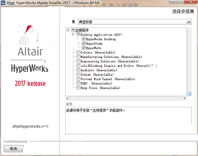This screenshot has height=156, width=198.
Task: Click the tree list scroll-down arrow
Action: [189, 94]
